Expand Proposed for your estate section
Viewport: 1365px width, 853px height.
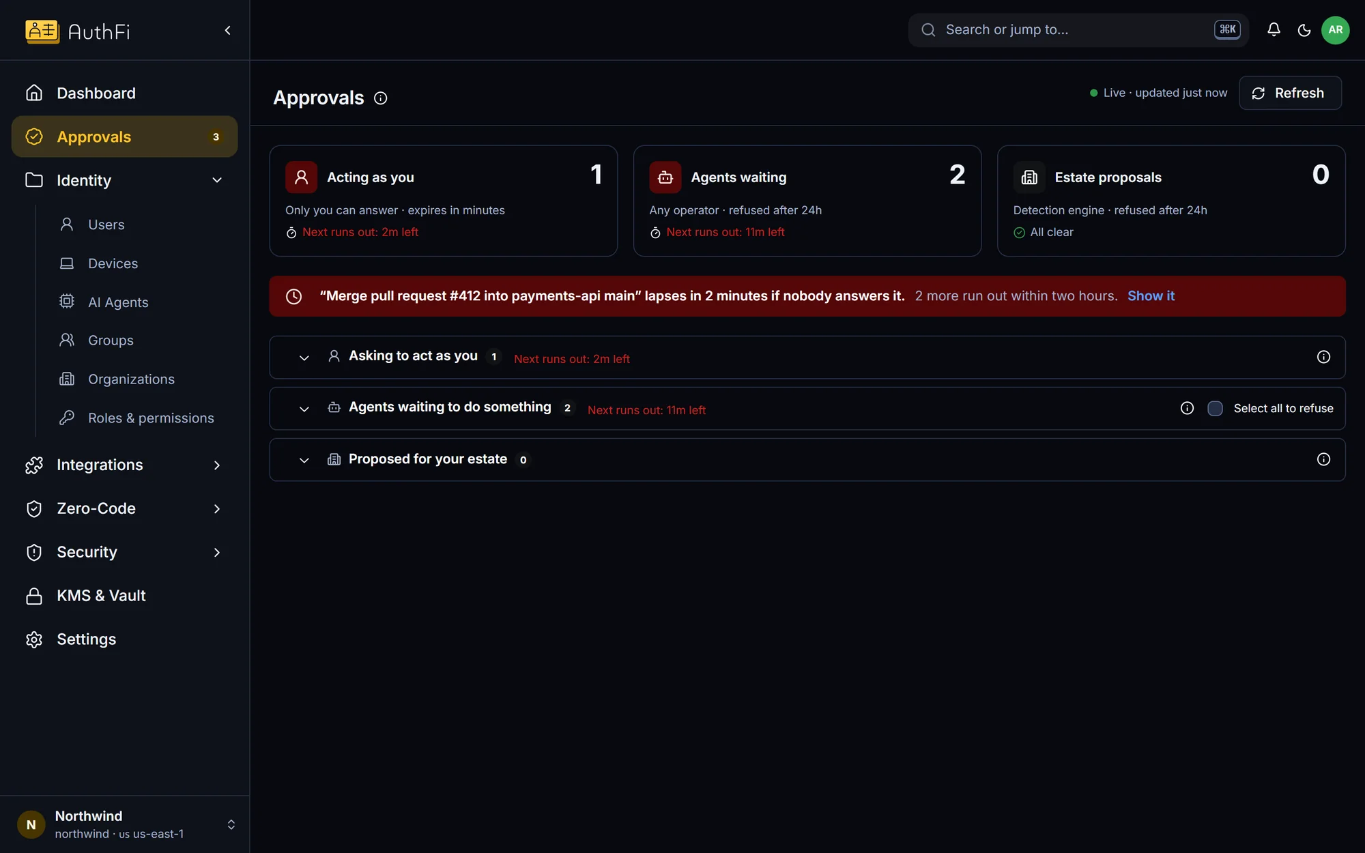coord(304,460)
